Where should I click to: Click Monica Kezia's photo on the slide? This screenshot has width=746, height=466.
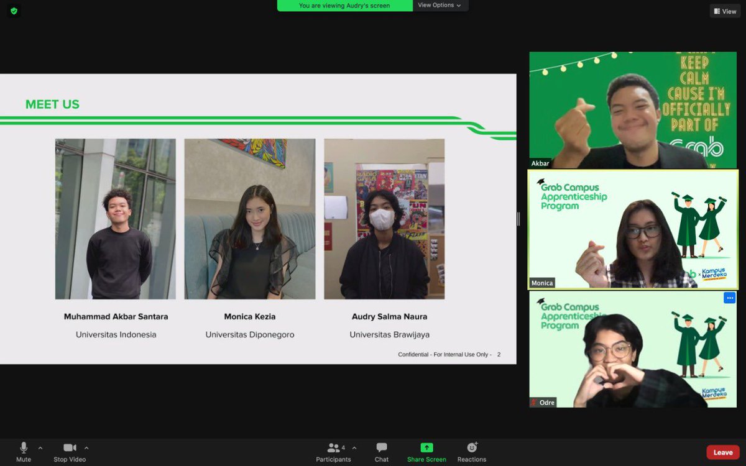click(250, 219)
